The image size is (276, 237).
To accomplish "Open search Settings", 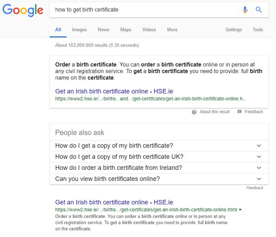I will click(234, 30).
